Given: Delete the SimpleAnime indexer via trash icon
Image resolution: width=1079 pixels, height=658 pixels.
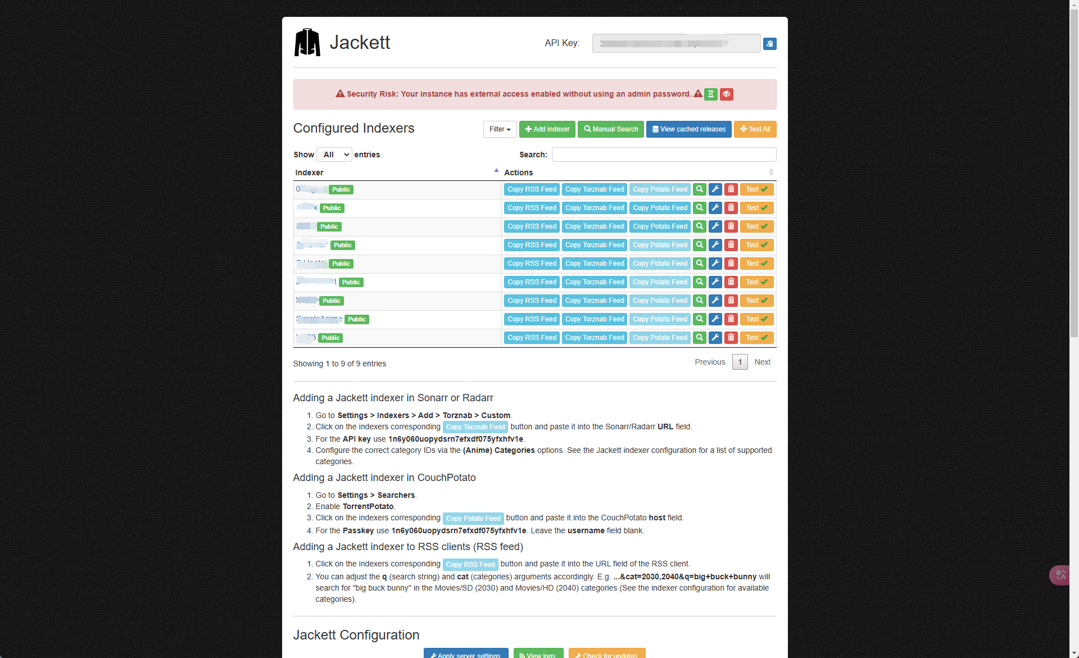Looking at the screenshot, I should [x=731, y=319].
